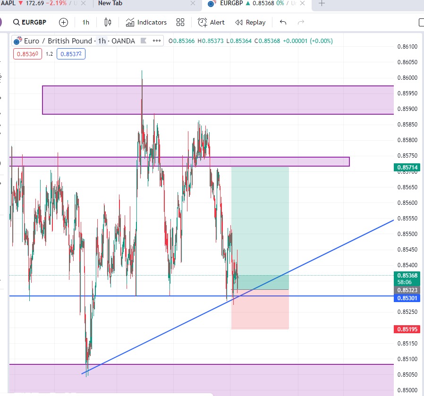Screen dimensions: 424x396
Task: Open the chart legend more options menu
Action: [157, 41]
